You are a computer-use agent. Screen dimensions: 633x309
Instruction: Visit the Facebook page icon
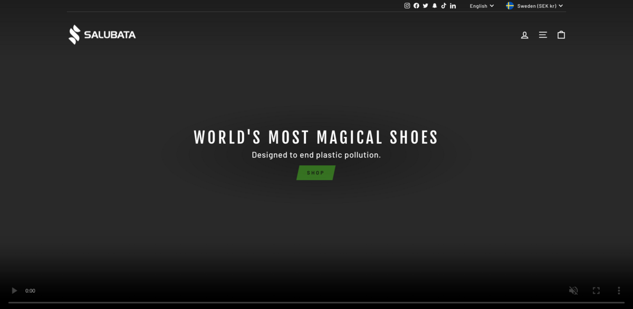pos(416,6)
